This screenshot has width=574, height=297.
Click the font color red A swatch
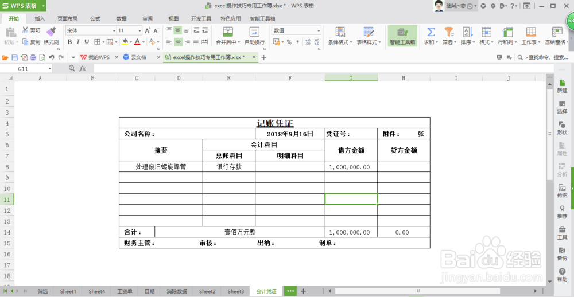click(137, 42)
